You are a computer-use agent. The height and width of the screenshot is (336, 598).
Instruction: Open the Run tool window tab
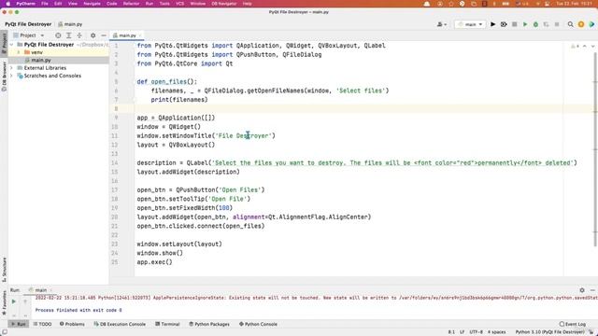pyautogui.click(x=19, y=324)
